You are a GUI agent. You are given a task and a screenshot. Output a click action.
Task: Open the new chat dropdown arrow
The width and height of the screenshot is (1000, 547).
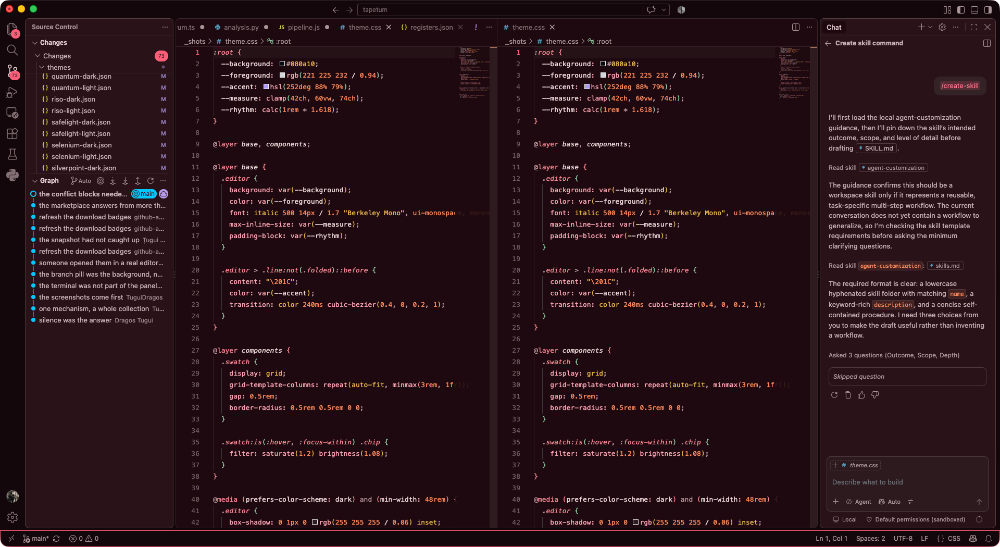[x=930, y=27]
